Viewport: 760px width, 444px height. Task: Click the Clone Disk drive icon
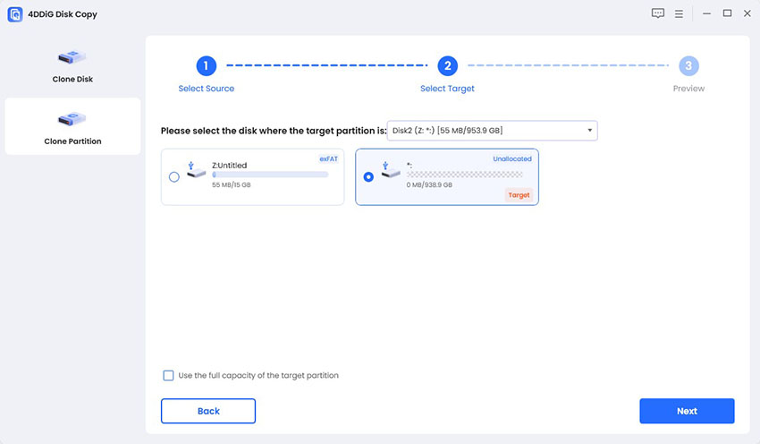pos(72,57)
